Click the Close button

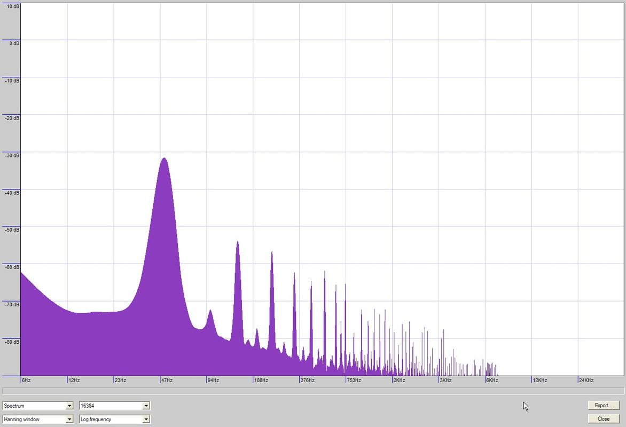tap(603, 419)
